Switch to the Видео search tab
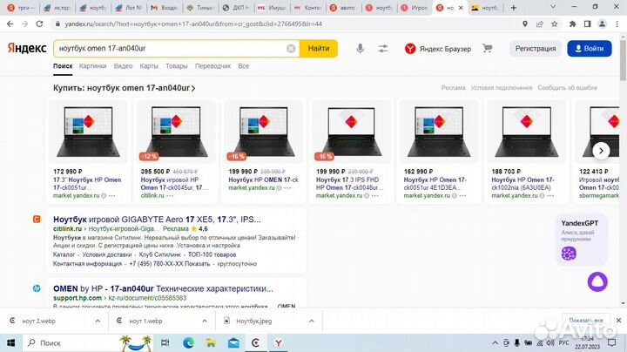Viewport: 627px width, 352px height. (x=123, y=66)
